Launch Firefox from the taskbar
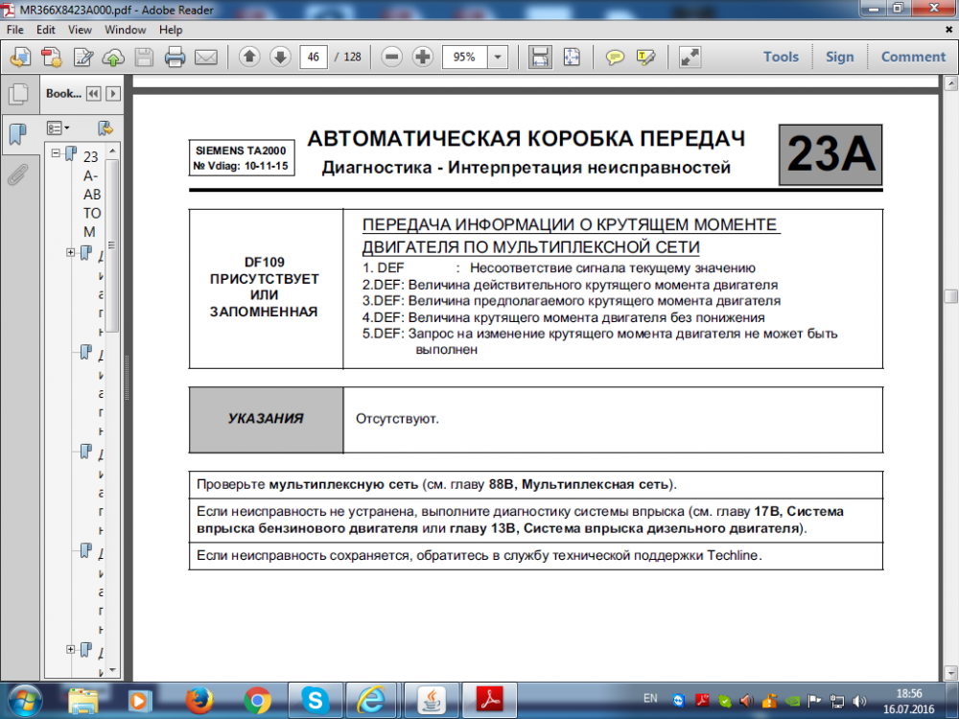This screenshot has width=959, height=719. [x=199, y=701]
